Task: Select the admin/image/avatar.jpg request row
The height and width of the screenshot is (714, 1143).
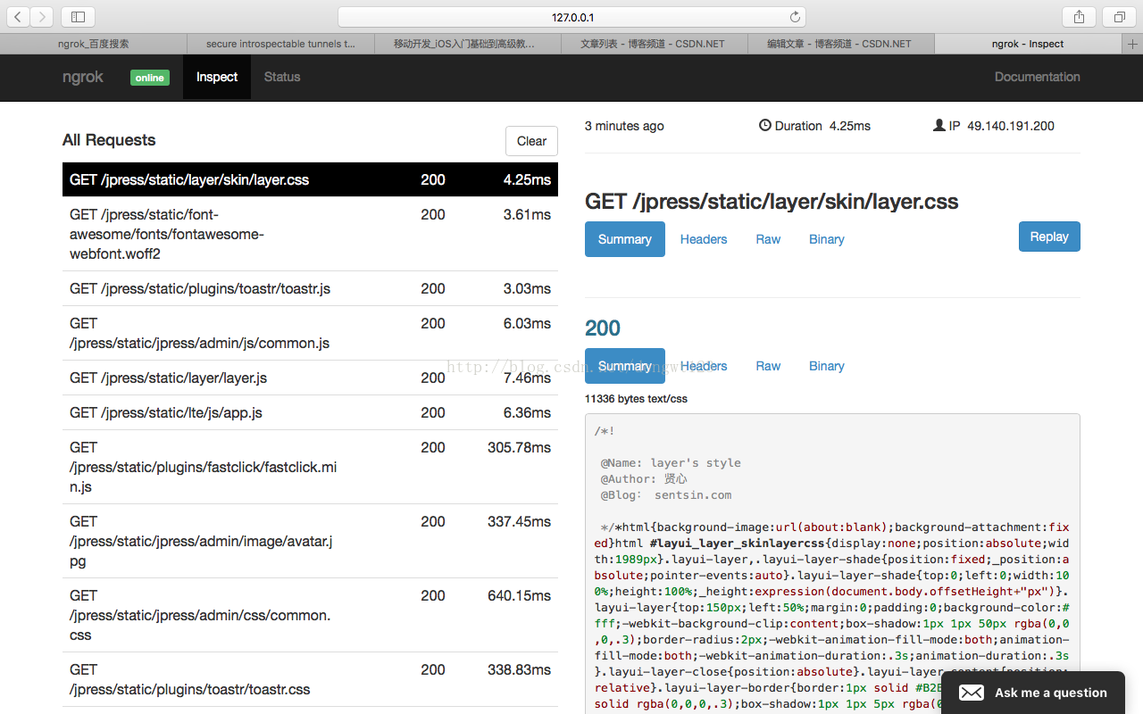Action: [310, 541]
